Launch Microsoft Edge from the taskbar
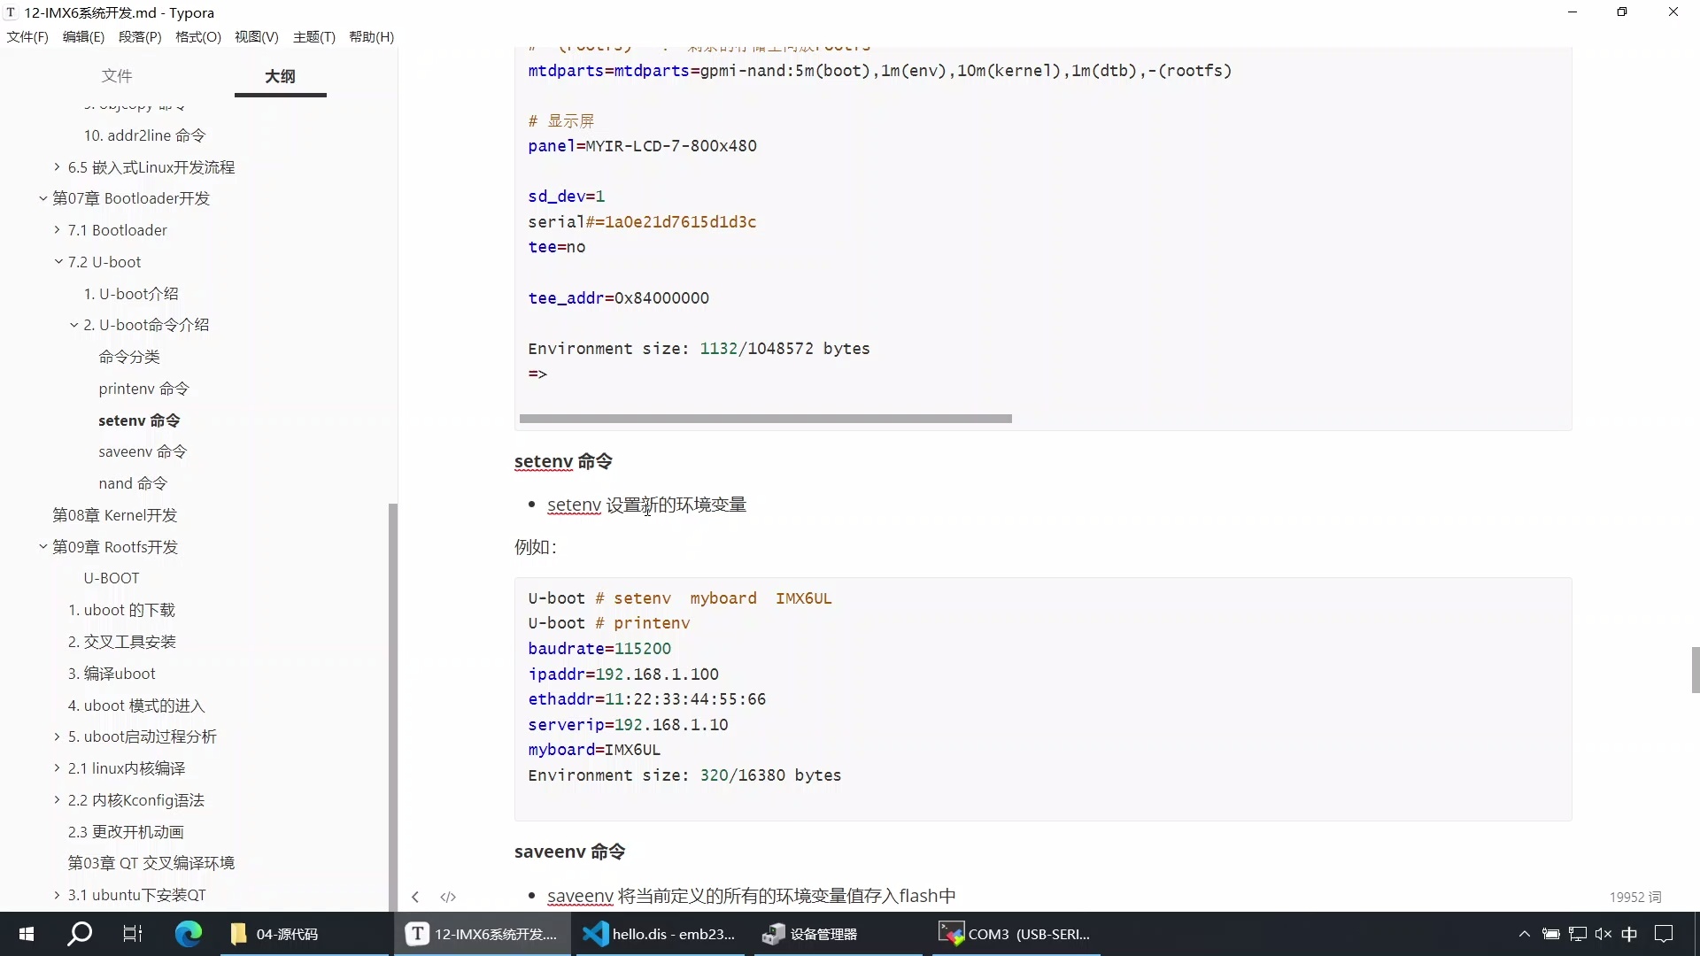The width and height of the screenshot is (1700, 956). click(x=188, y=934)
